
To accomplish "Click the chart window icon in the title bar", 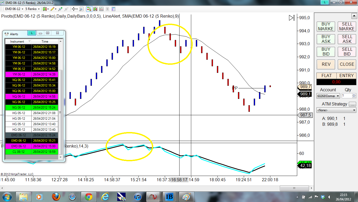I will point(2,3).
